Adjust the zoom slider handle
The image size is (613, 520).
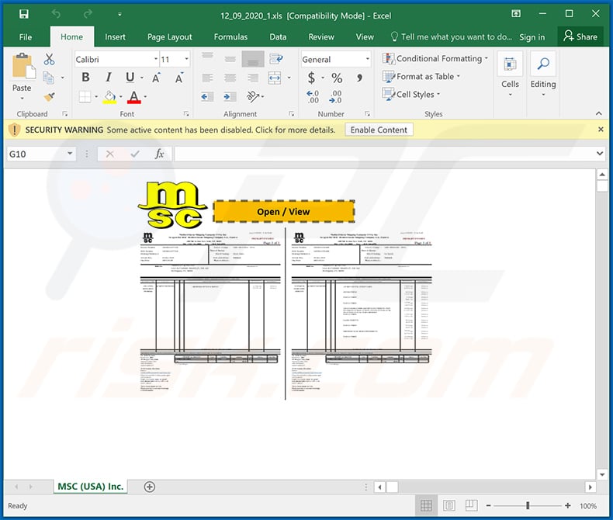coord(528,505)
